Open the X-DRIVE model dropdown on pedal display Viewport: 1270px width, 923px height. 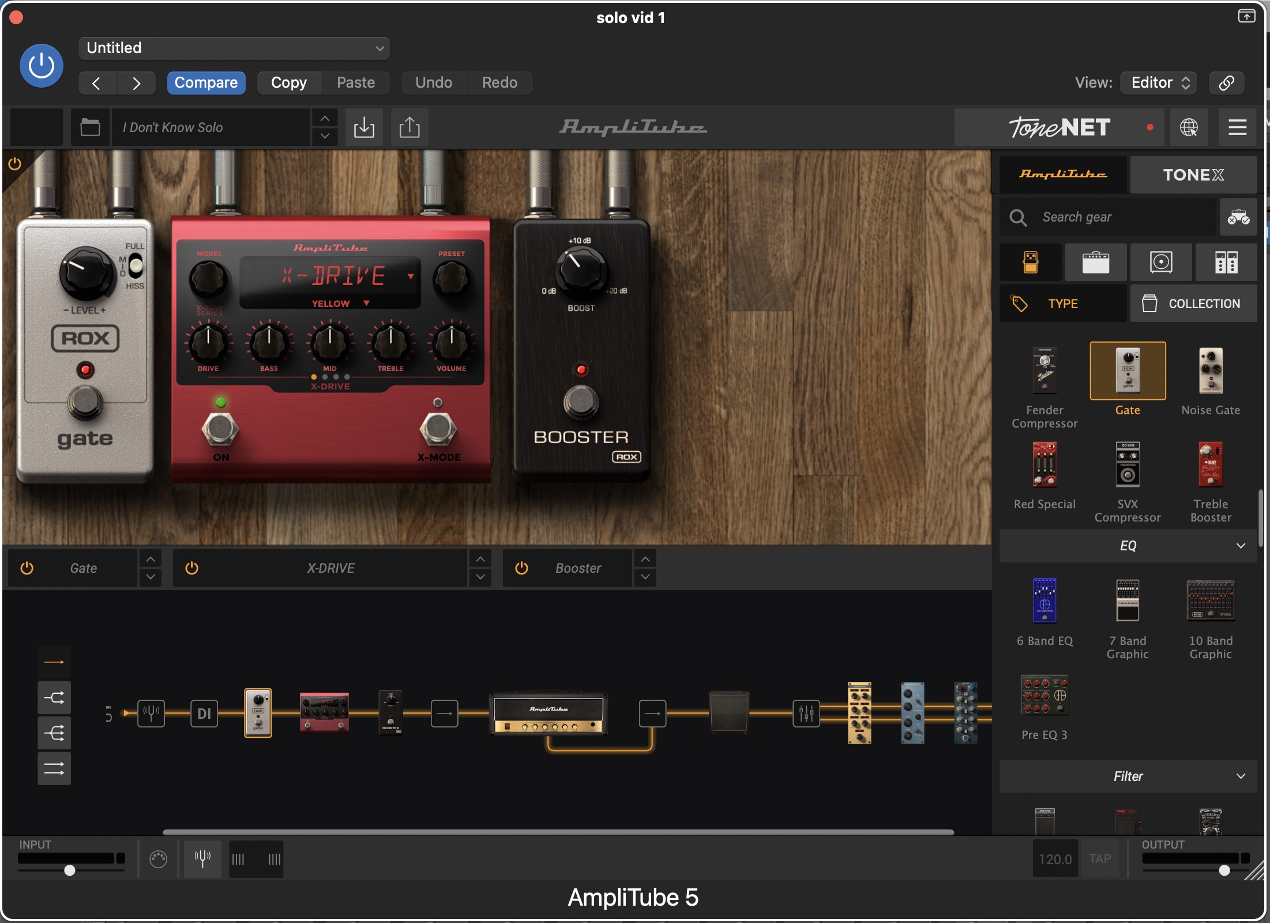[x=411, y=276]
